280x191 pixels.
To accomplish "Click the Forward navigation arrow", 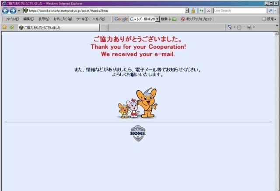I will tap(13, 10).
